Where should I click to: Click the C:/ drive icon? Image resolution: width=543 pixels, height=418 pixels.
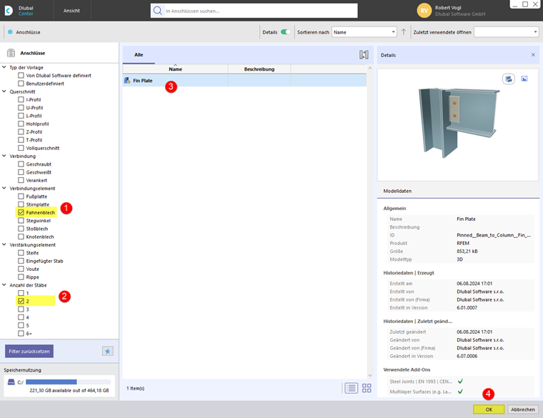11,382
